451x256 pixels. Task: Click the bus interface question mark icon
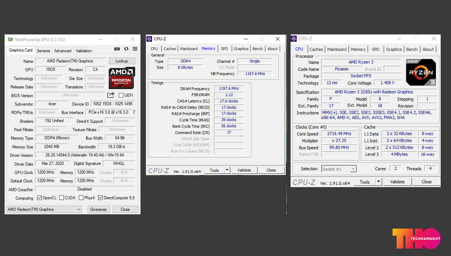point(134,112)
